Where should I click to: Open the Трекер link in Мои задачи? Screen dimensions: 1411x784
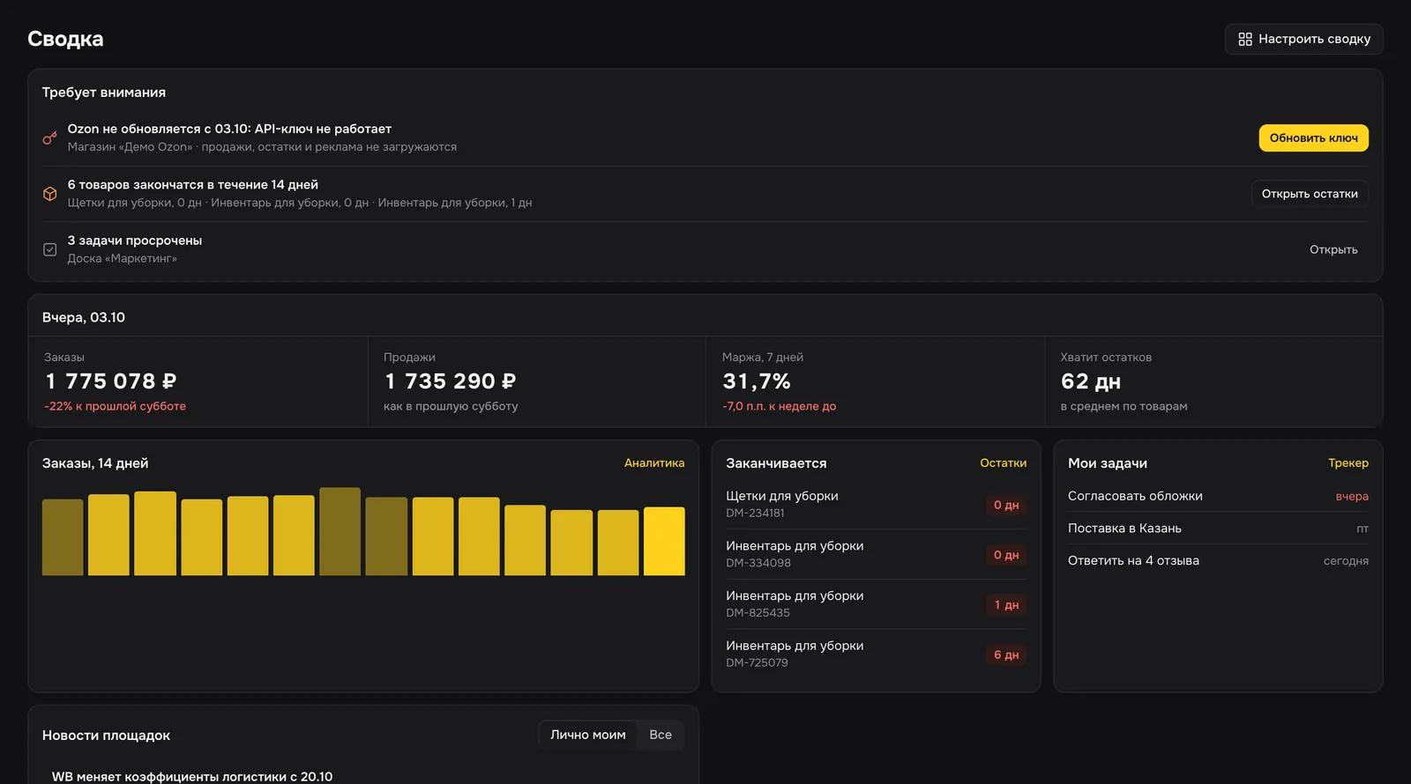(1348, 463)
